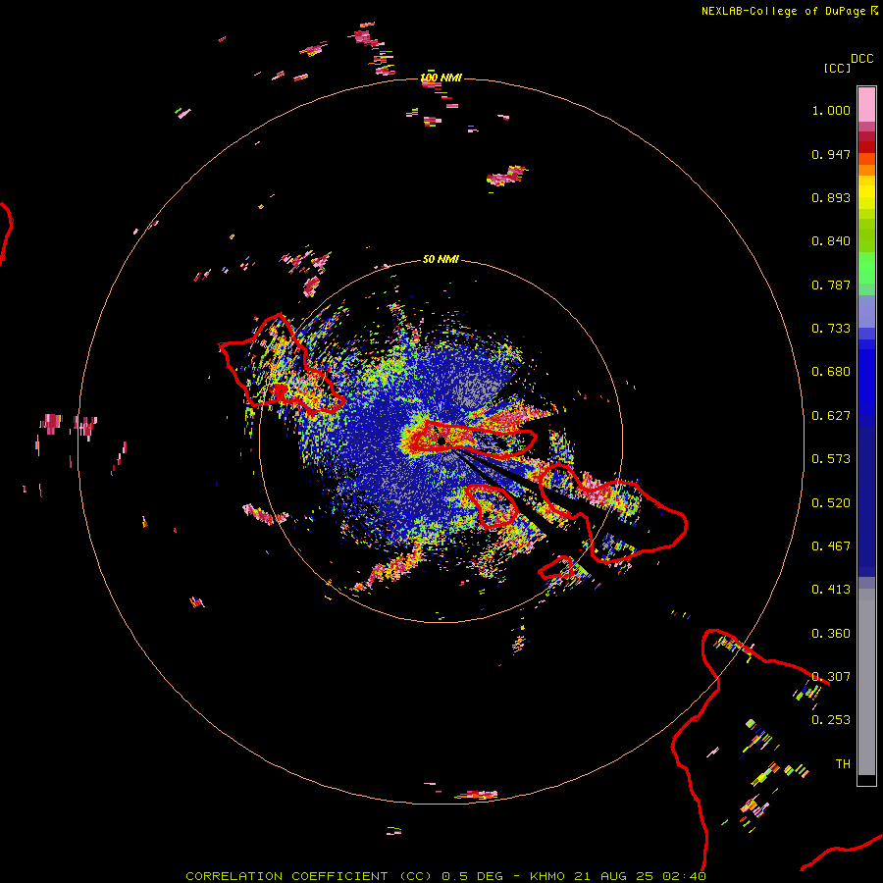Click the 0.413 scale value

click(831, 590)
